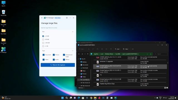The width and height of the screenshot is (178, 100).
Task: Open Windows Start menu
Action: pyautogui.click(x=63, y=98)
